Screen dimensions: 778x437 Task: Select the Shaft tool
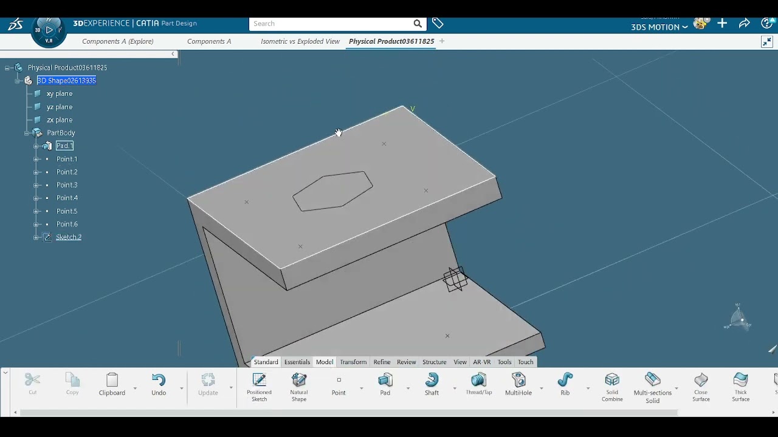pyautogui.click(x=432, y=385)
